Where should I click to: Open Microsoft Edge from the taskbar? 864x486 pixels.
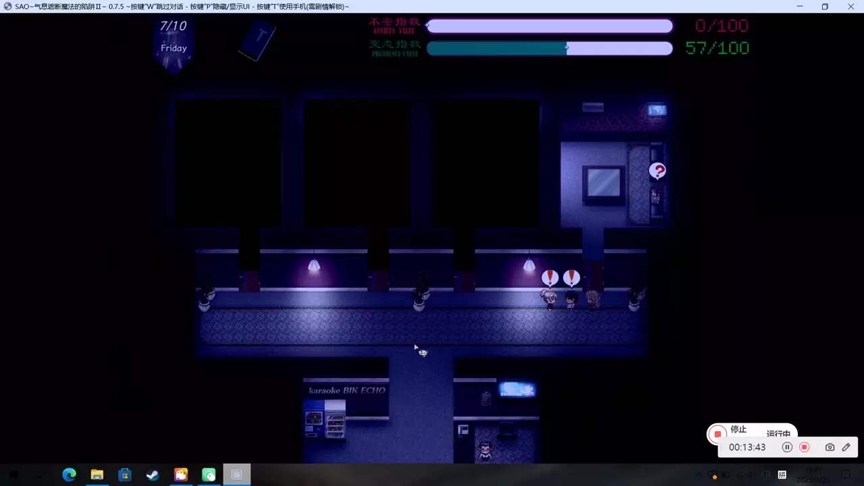(69, 475)
